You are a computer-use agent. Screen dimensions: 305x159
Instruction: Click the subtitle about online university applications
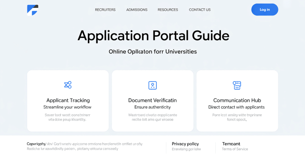point(152,52)
